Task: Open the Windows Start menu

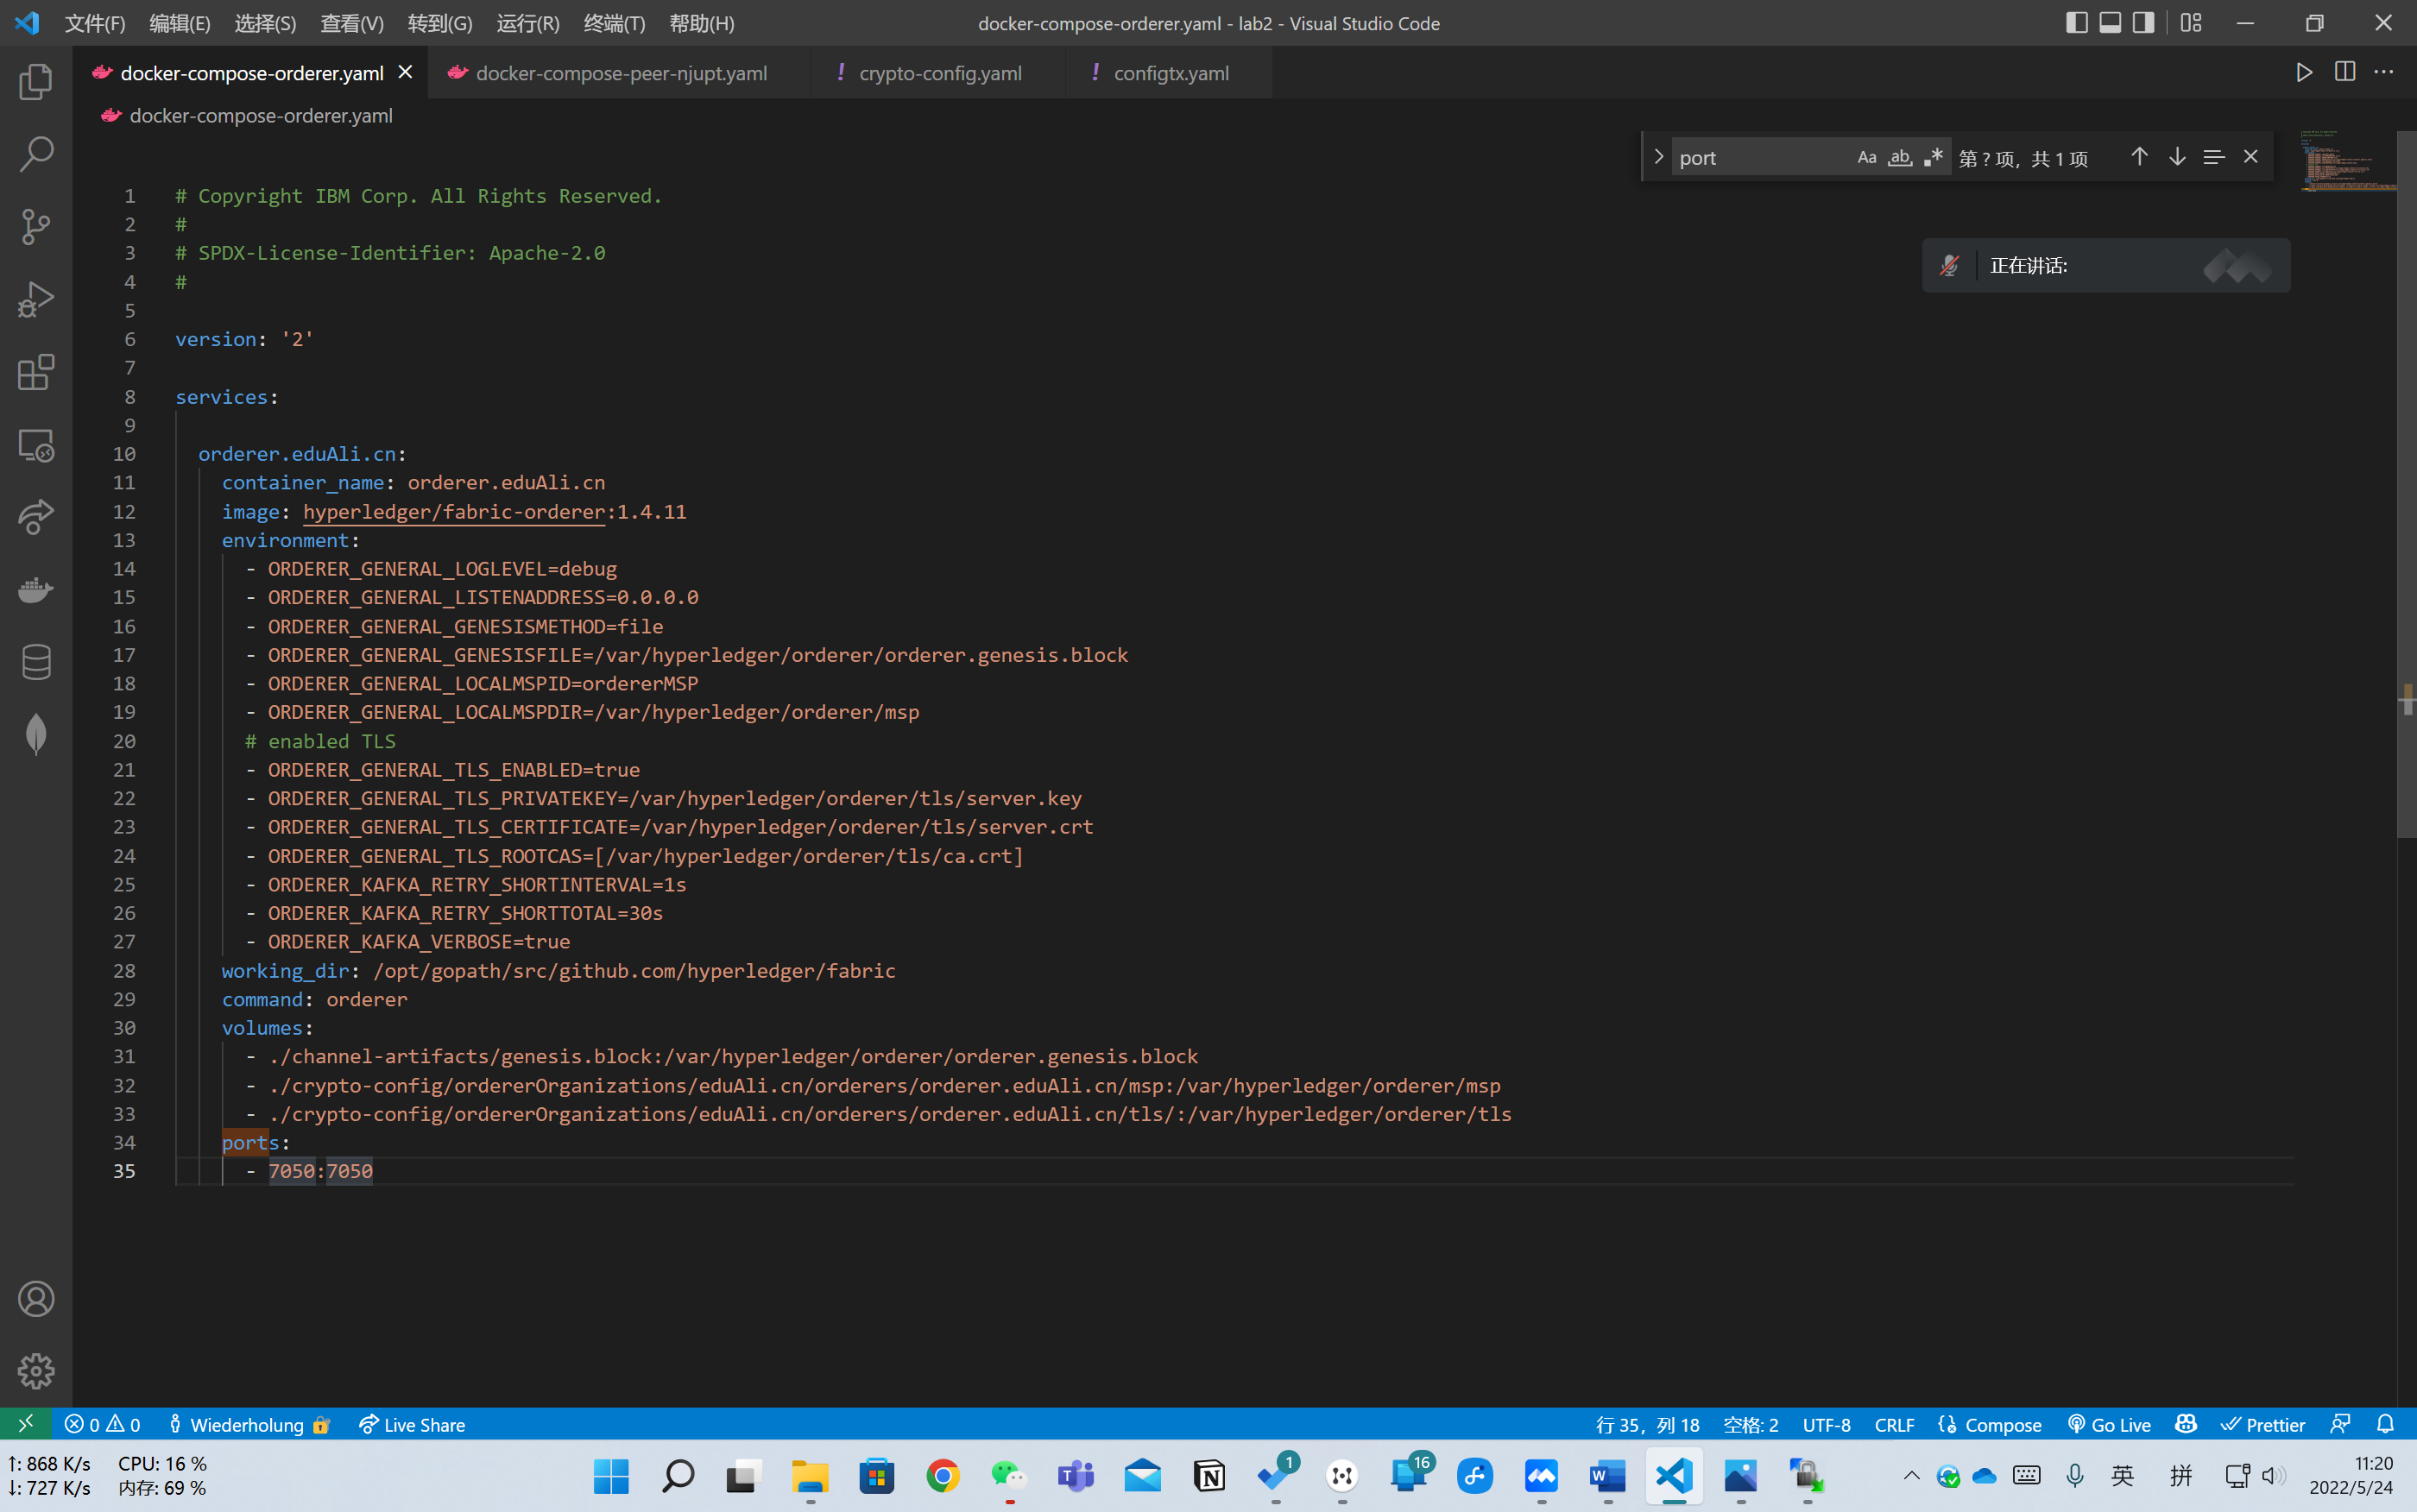Action: click(611, 1475)
